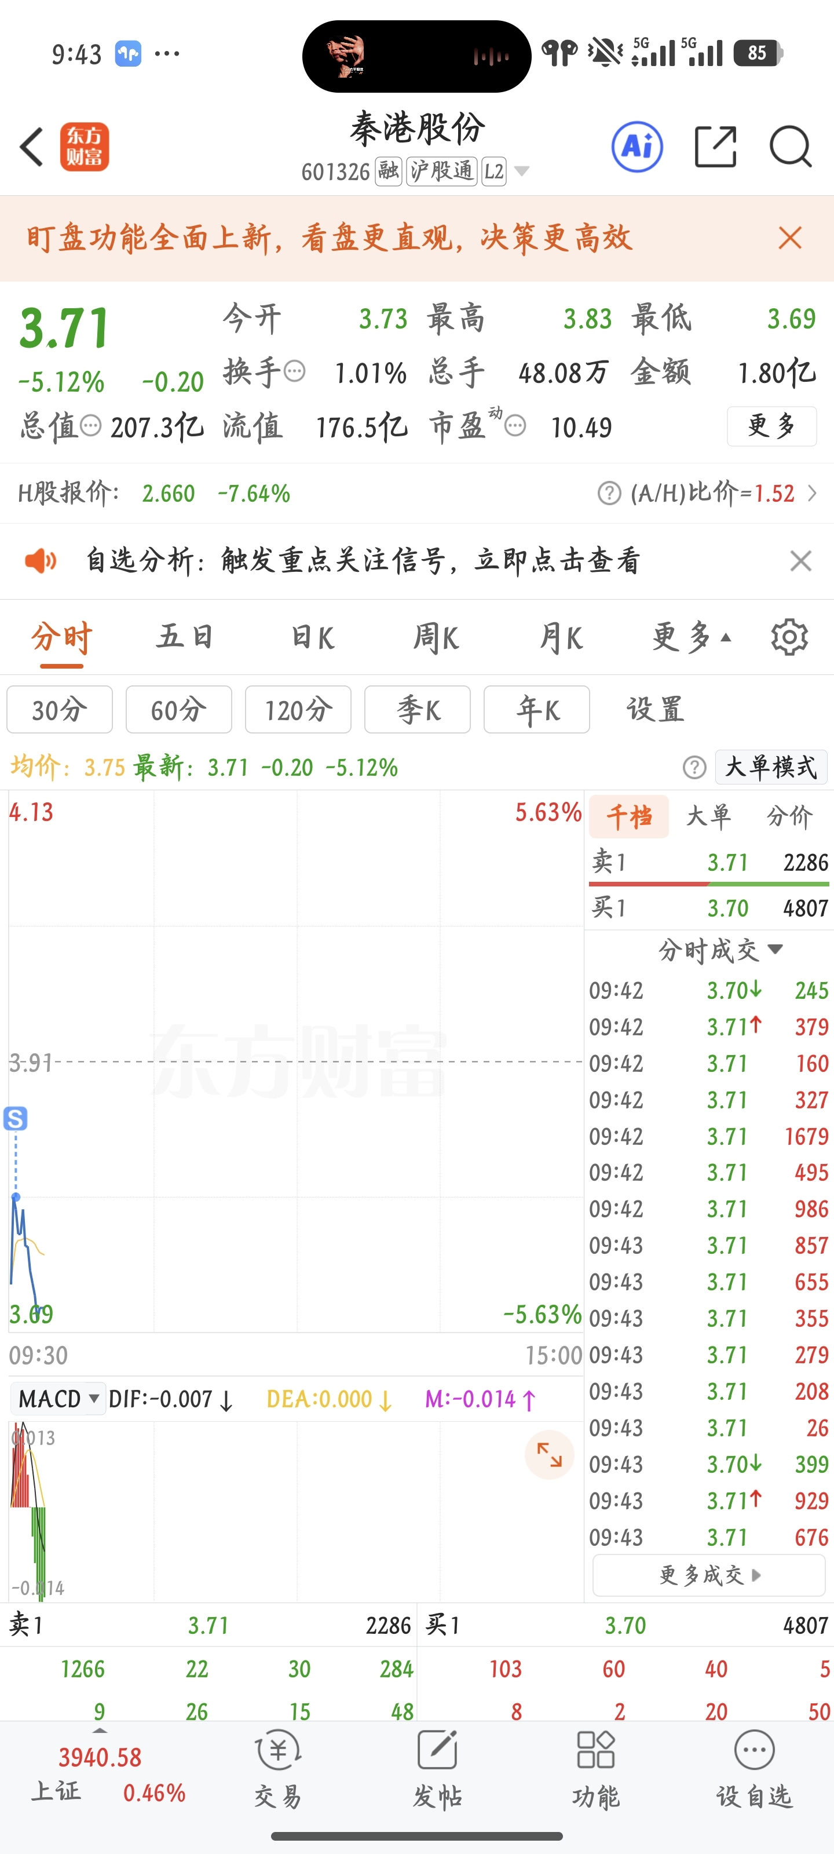Screen dimensions: 834x1854
Task: Select the 分价 tab
Action: pos(789,816)
